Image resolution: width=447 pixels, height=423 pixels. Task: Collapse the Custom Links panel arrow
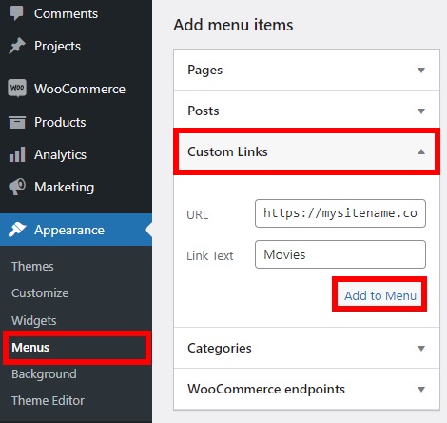[x=421, y=151]
